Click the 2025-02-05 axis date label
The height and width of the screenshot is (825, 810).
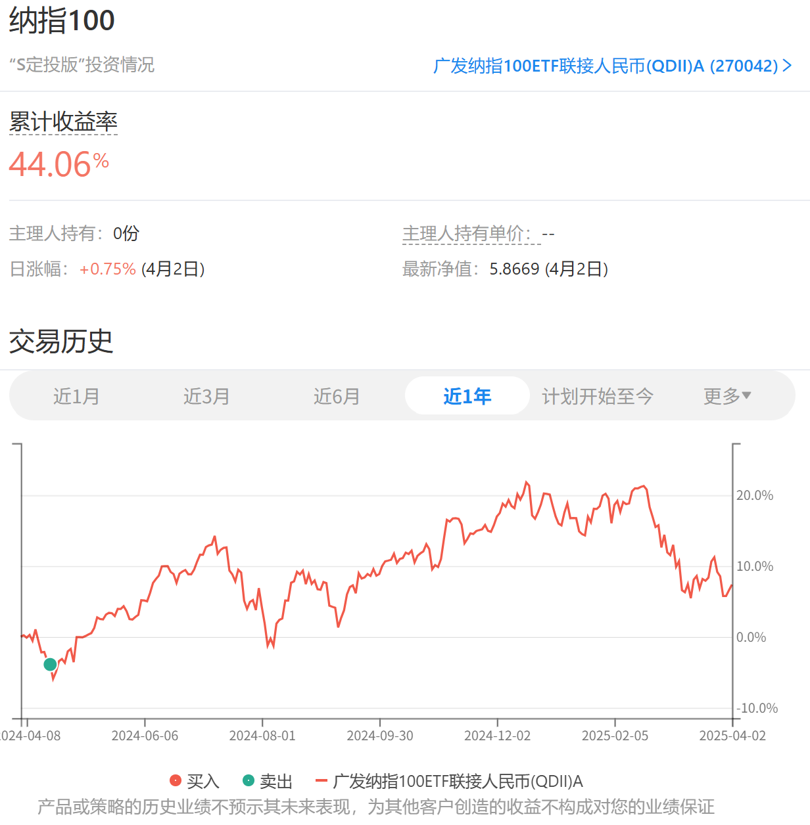pos(615,736)
